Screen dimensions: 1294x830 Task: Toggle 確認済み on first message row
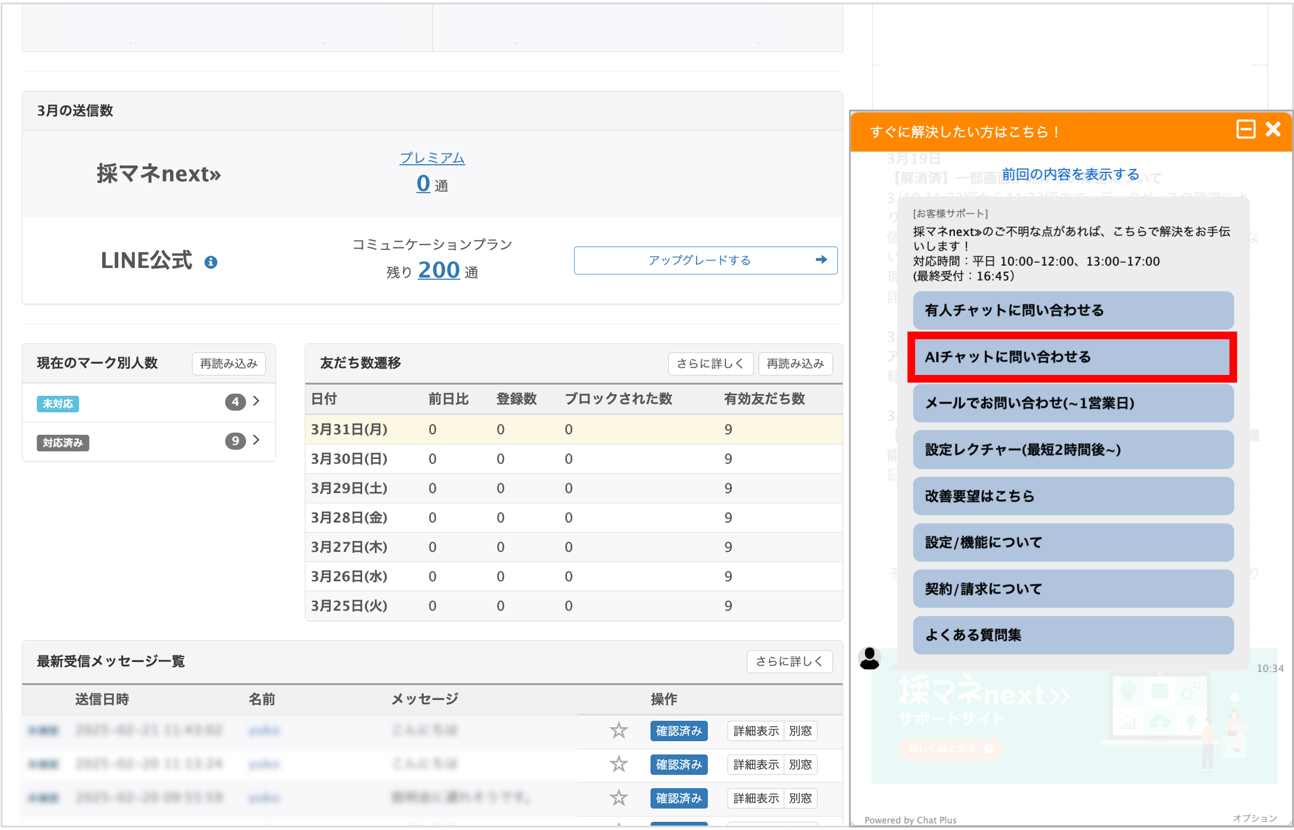(679, 731)
